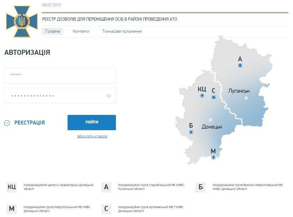
Task: Click the А legend badge
Action: coord(106,187)
